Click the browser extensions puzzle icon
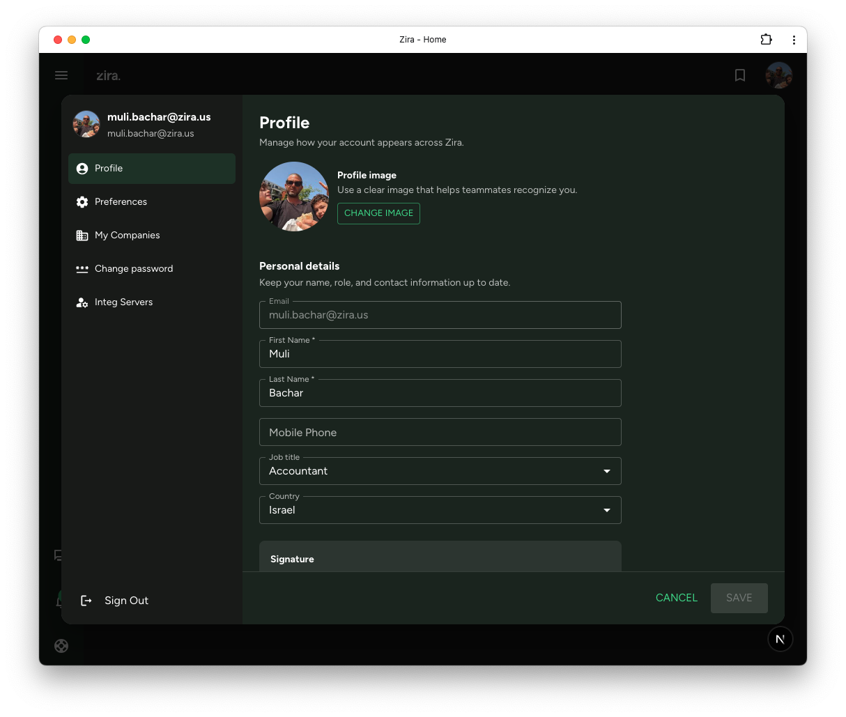 (766, 40)
